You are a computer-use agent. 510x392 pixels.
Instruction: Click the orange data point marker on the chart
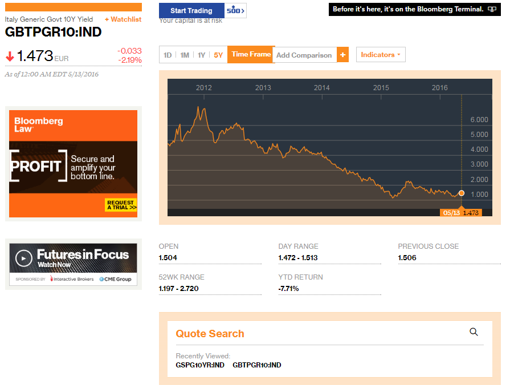pos(461,193)
